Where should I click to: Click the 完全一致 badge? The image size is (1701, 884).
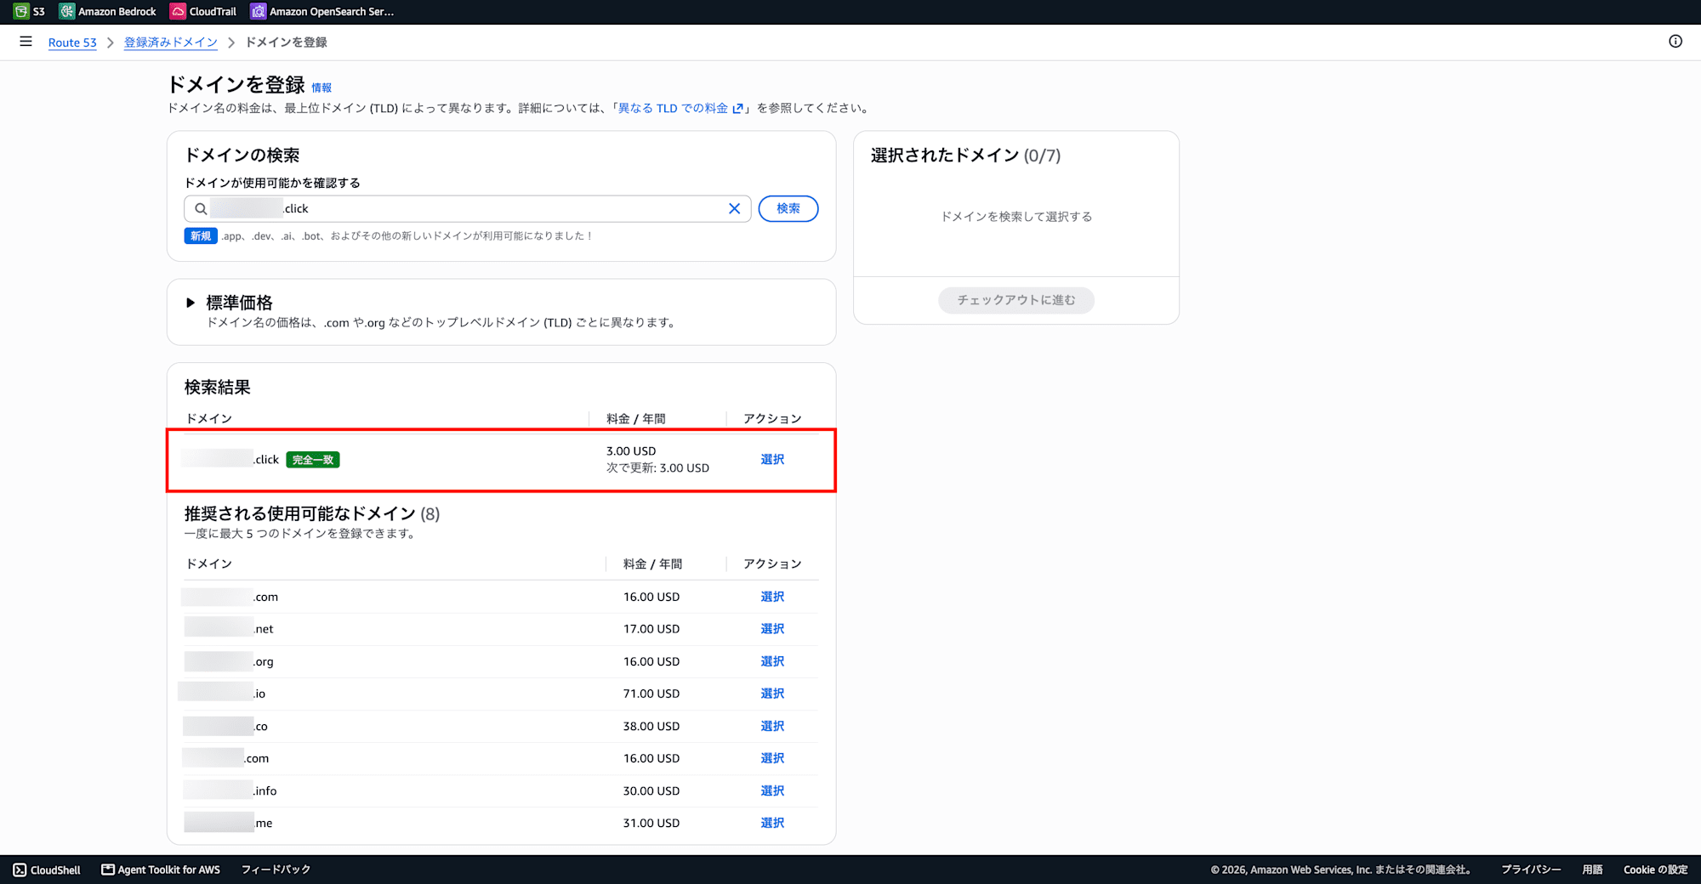click(x=313, y=460)
